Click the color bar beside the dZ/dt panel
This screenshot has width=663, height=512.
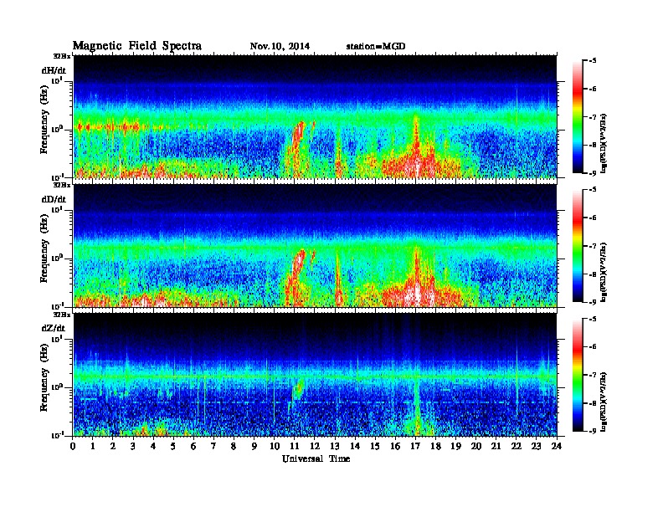(x=578, y=375)
